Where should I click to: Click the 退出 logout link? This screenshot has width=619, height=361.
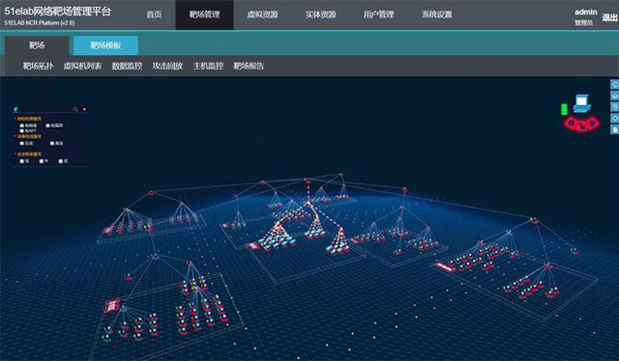pyautogui.click(x=610, y=17)
